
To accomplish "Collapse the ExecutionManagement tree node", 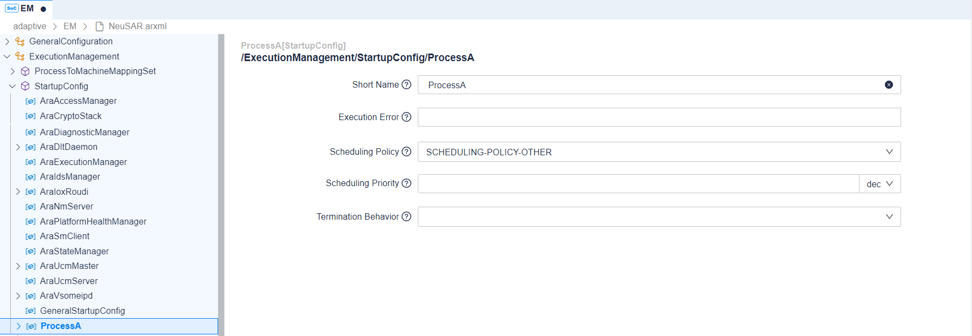I will click(7, 56).
